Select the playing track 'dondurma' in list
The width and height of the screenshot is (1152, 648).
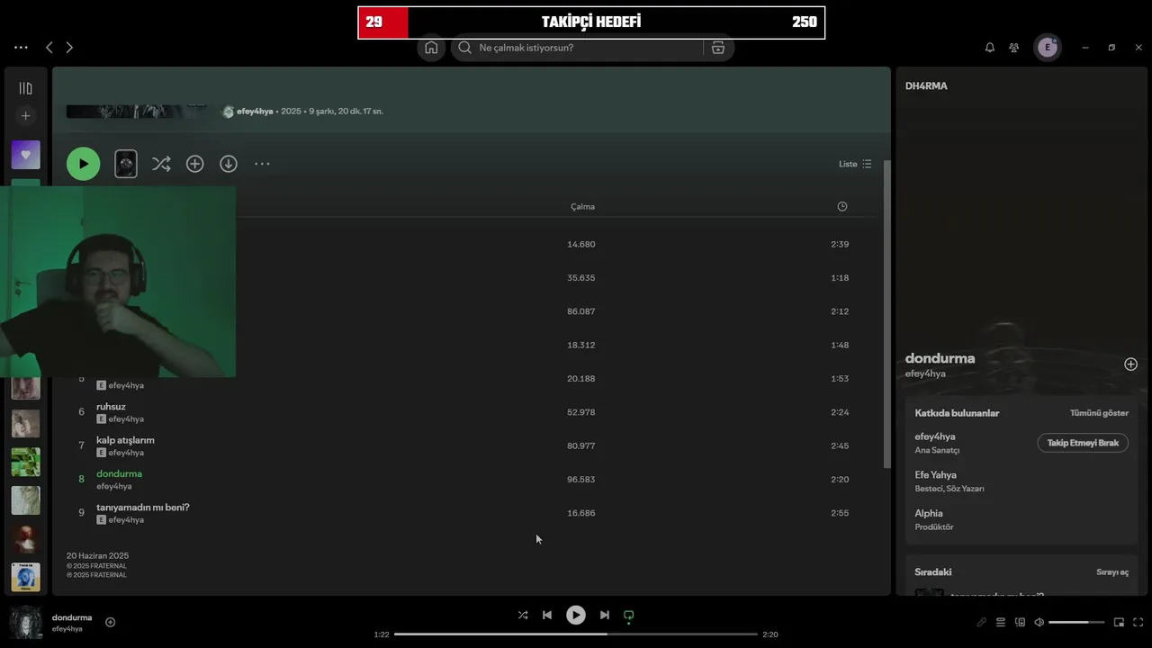click(x=119, y=473)
